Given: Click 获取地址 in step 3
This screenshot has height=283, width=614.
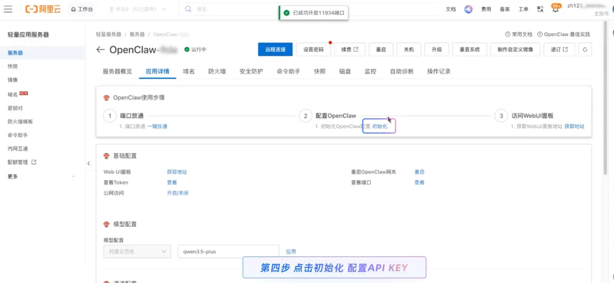Looking at the screenshot, I should tap(574, 127).
